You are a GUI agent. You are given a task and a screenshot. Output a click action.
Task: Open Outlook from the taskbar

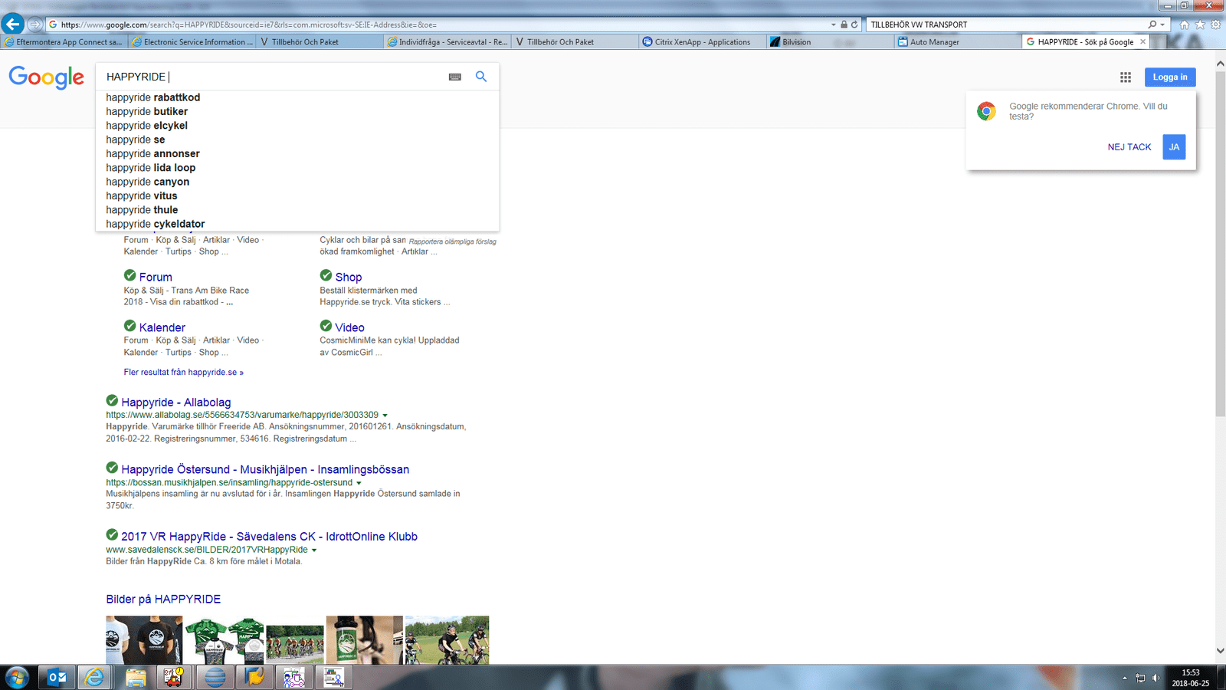click(57, 677)
